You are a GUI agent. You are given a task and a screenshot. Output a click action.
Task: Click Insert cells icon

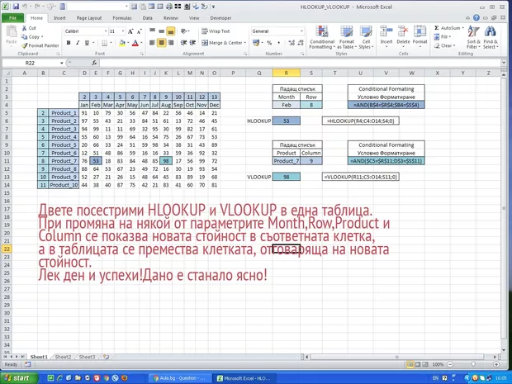(x=386, y=32)
